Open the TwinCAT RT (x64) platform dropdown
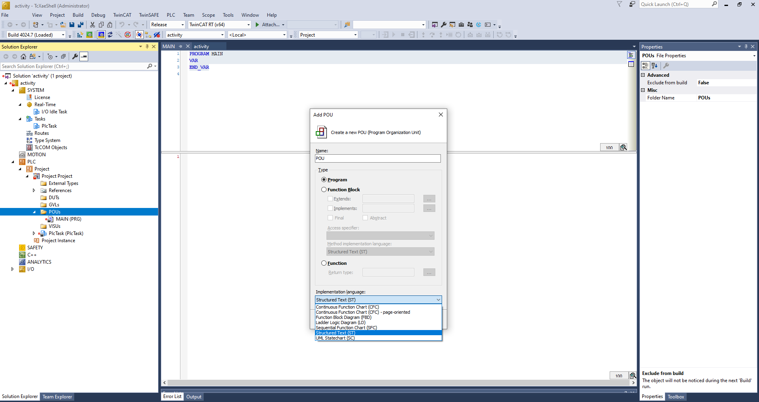Image resolution: width=759 pixels, height=402 pixels. [x=219, y=25]
